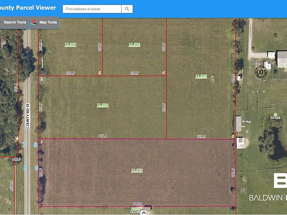Click the 417.4 boundary dimension label
287x215 pixels.
pos(103,136)
